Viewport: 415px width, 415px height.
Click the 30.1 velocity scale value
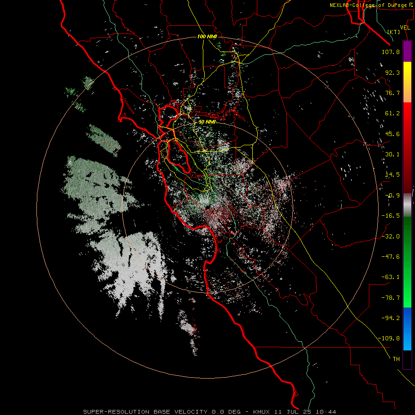tap(392, 154)
